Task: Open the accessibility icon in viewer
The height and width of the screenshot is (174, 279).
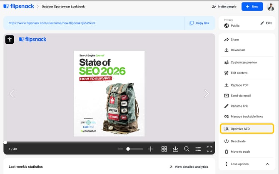Action: (x=10, y=39)
